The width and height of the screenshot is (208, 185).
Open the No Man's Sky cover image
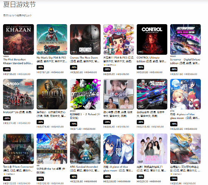coord(52,39)
